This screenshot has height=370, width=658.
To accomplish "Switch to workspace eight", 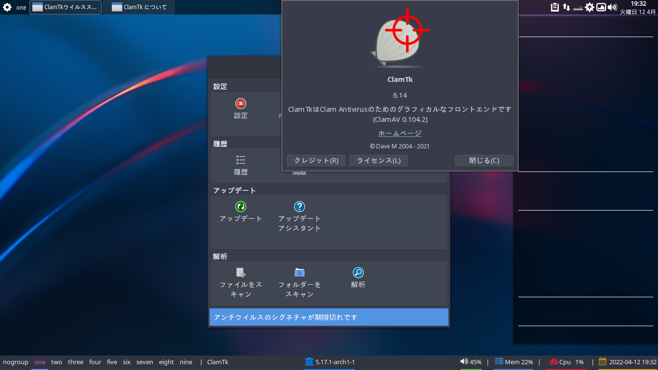I will 166,362.
